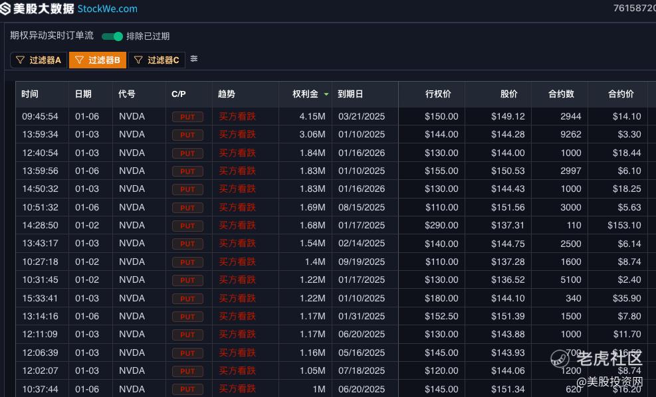Click the PUT badge in the 10:37:44 row

point(187,389)
